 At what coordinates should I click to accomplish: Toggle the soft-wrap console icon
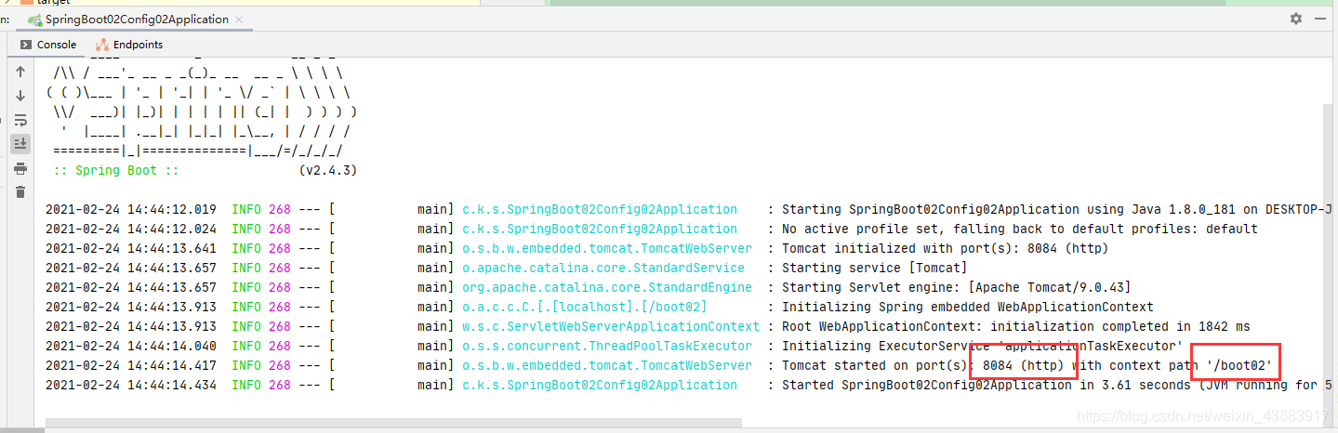click(20, 120)
